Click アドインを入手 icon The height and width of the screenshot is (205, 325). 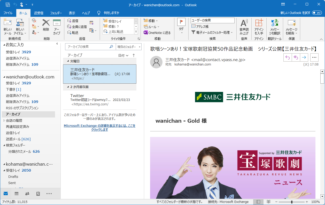coord(259,27)
